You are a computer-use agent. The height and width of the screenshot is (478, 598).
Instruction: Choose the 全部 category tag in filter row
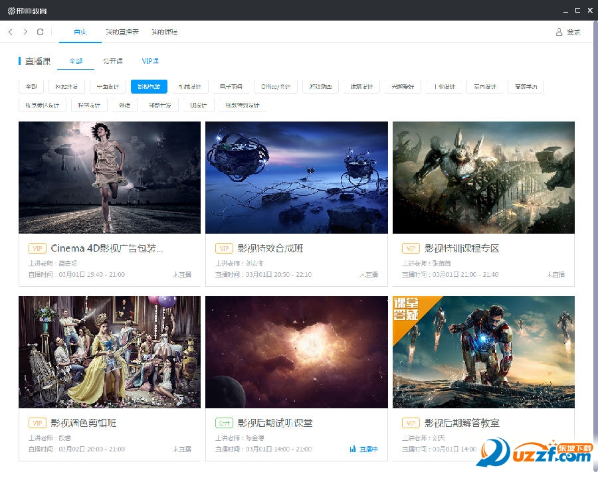[x=31, y=86]
